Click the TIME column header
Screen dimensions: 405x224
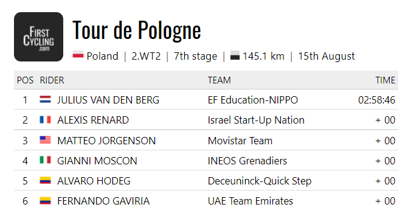click(386, 80)
